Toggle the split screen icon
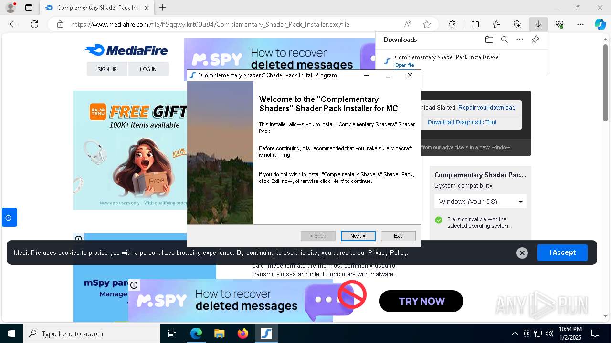 coord(475,24)
